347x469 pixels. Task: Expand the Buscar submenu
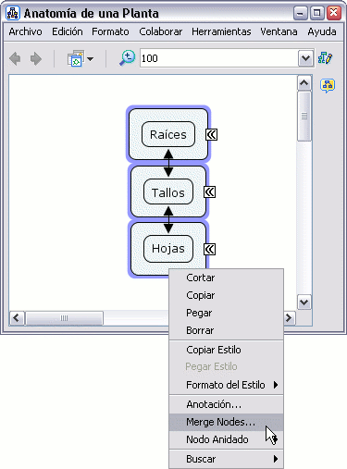[x=227, y=459]
